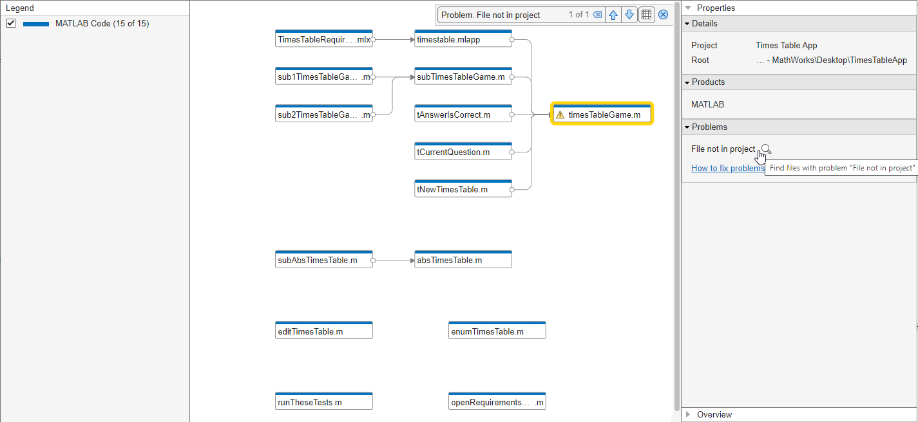Open the How to fix problems link

(728, 168)
